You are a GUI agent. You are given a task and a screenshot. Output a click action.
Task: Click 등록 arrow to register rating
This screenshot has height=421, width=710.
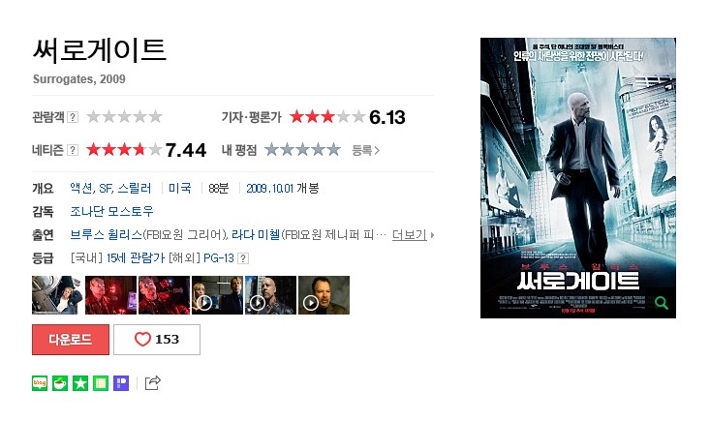click(366, 150)
